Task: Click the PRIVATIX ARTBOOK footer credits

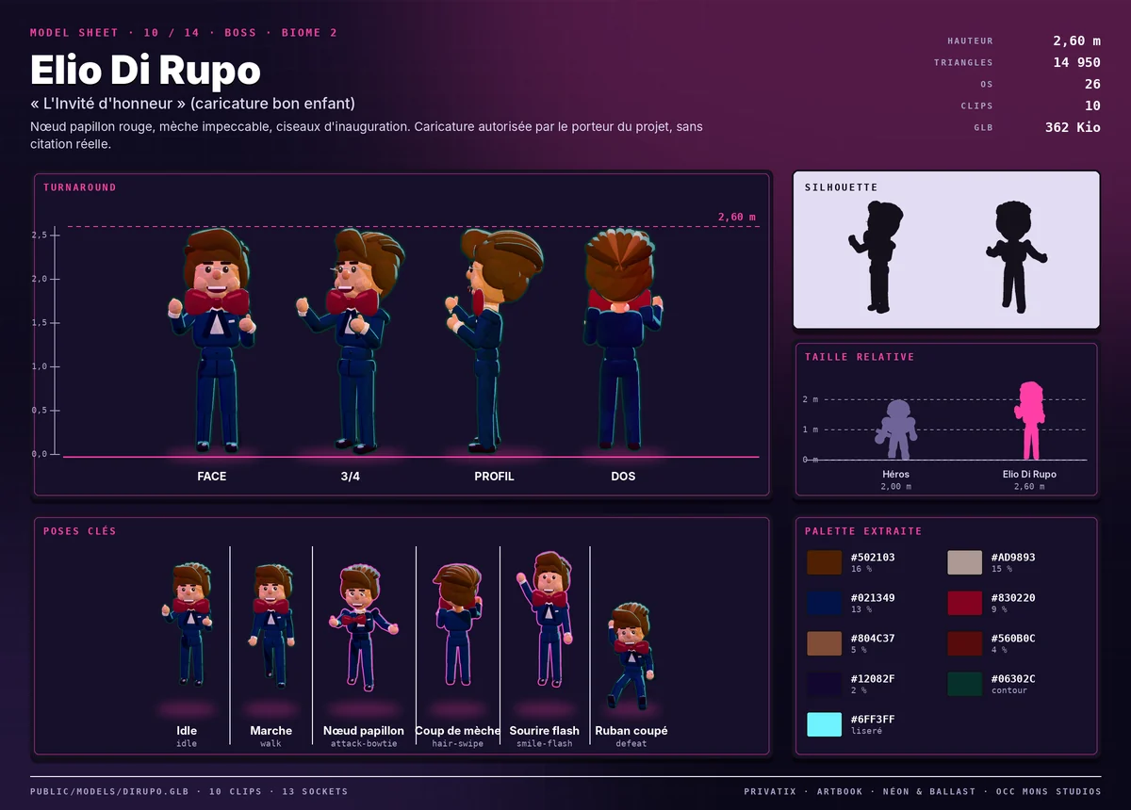Action: 922,791
